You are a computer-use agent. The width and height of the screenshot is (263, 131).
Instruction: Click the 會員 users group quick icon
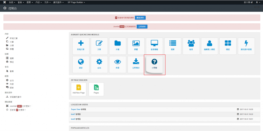191,46
